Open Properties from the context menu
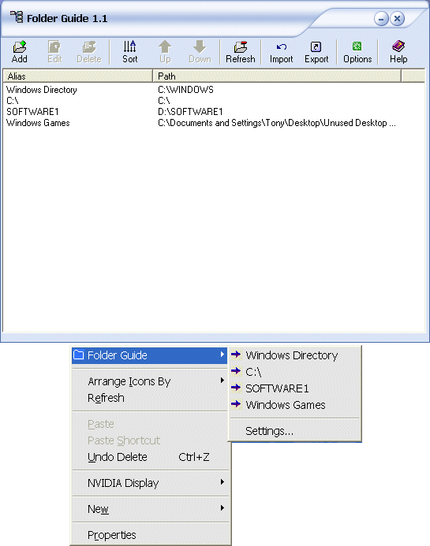Image resolution: width=430 pixels, height=546 pixels. 150,535
